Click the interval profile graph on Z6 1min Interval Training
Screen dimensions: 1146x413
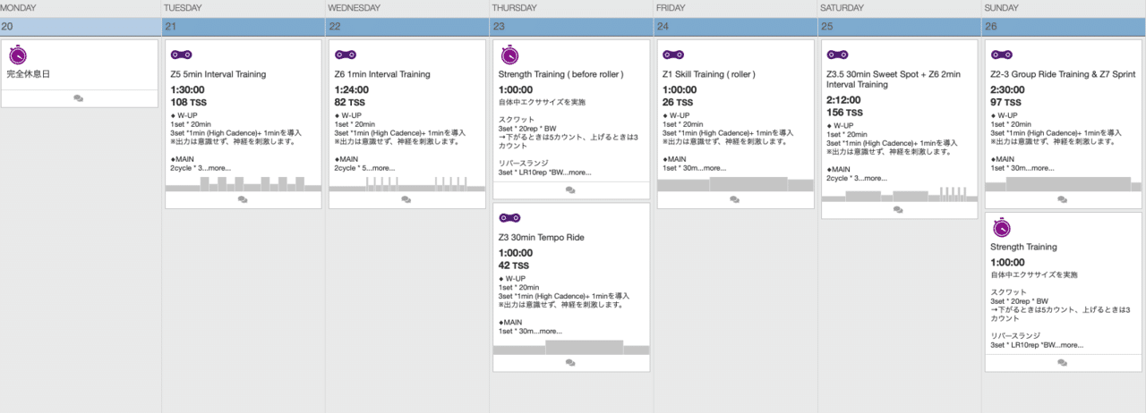coord(407,184)
